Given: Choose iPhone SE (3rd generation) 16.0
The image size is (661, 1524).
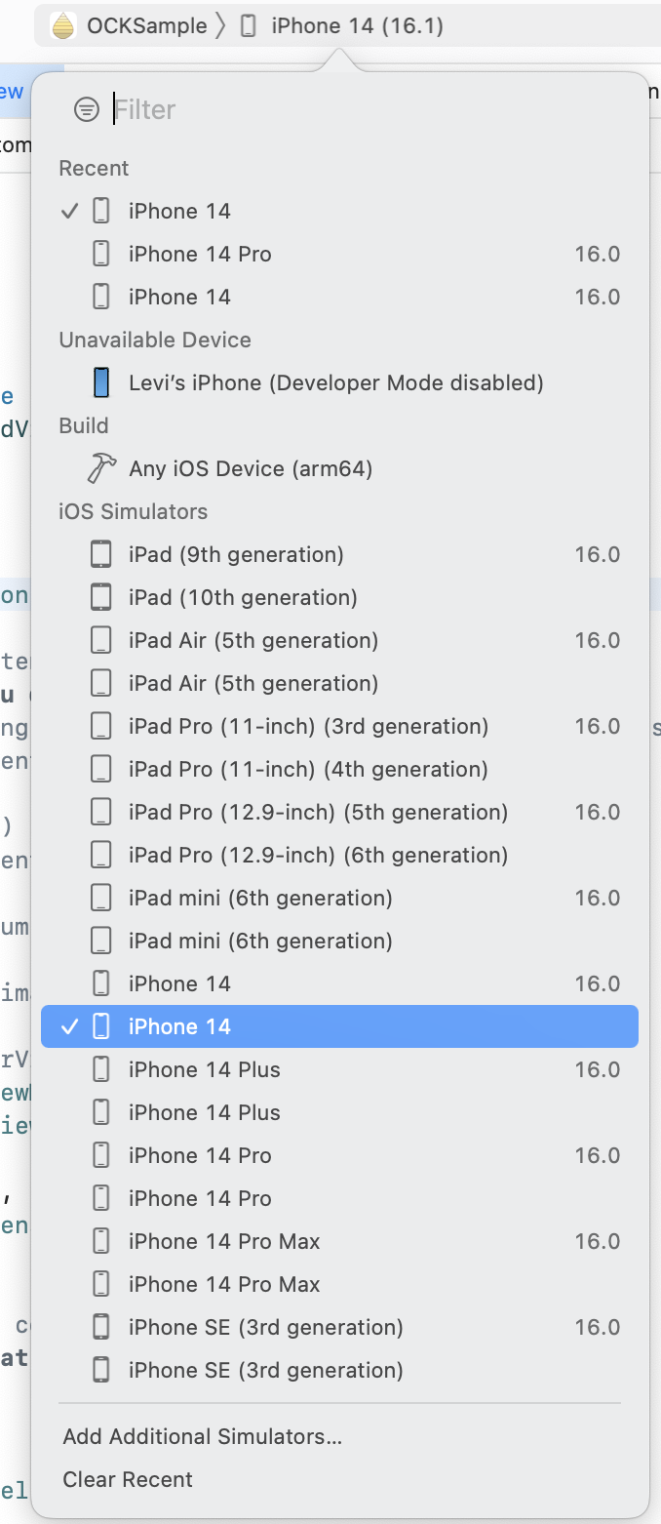Looking at the screenshot, I should pos(339,1327).
